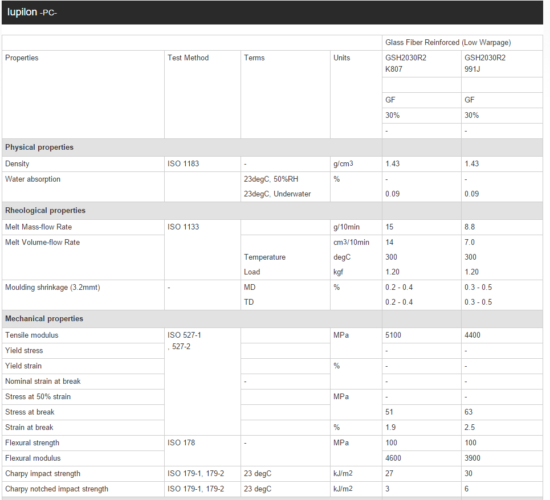Select the Yield stress label
The image size is (550, 500).
[24, 351]
